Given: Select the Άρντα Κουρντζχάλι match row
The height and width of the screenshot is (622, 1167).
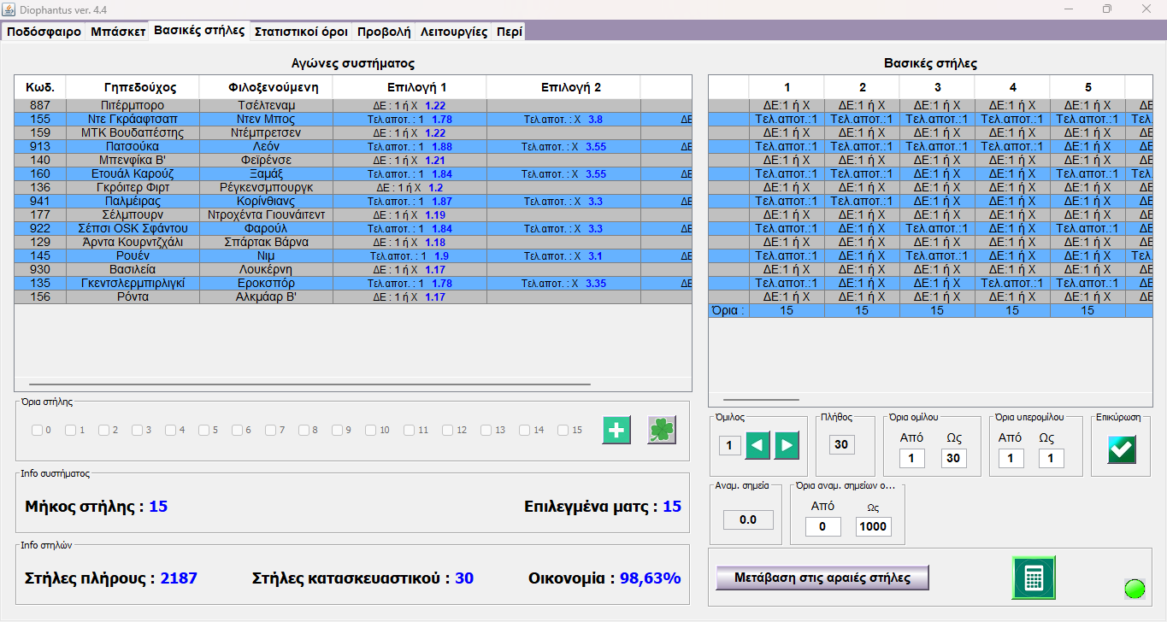Looking at the screenshot, I should [353, 242].
